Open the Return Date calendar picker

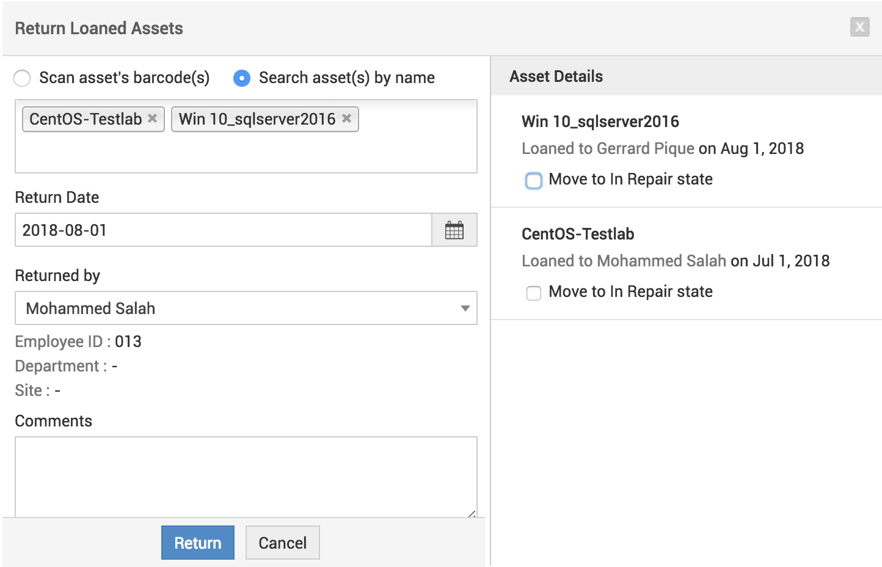pos(454,230)
